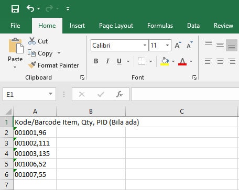
Task: Save the workbook with the floppy icon
Action: [x=15, y=8]
